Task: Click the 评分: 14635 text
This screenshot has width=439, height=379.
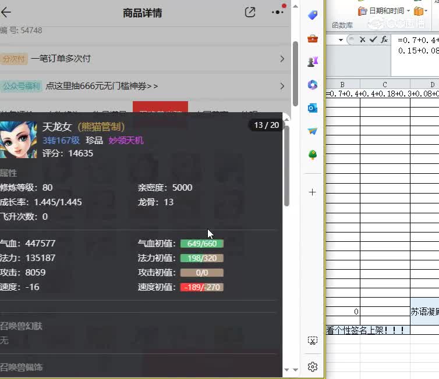Action: pyautogui.click(x=68, y=153)
